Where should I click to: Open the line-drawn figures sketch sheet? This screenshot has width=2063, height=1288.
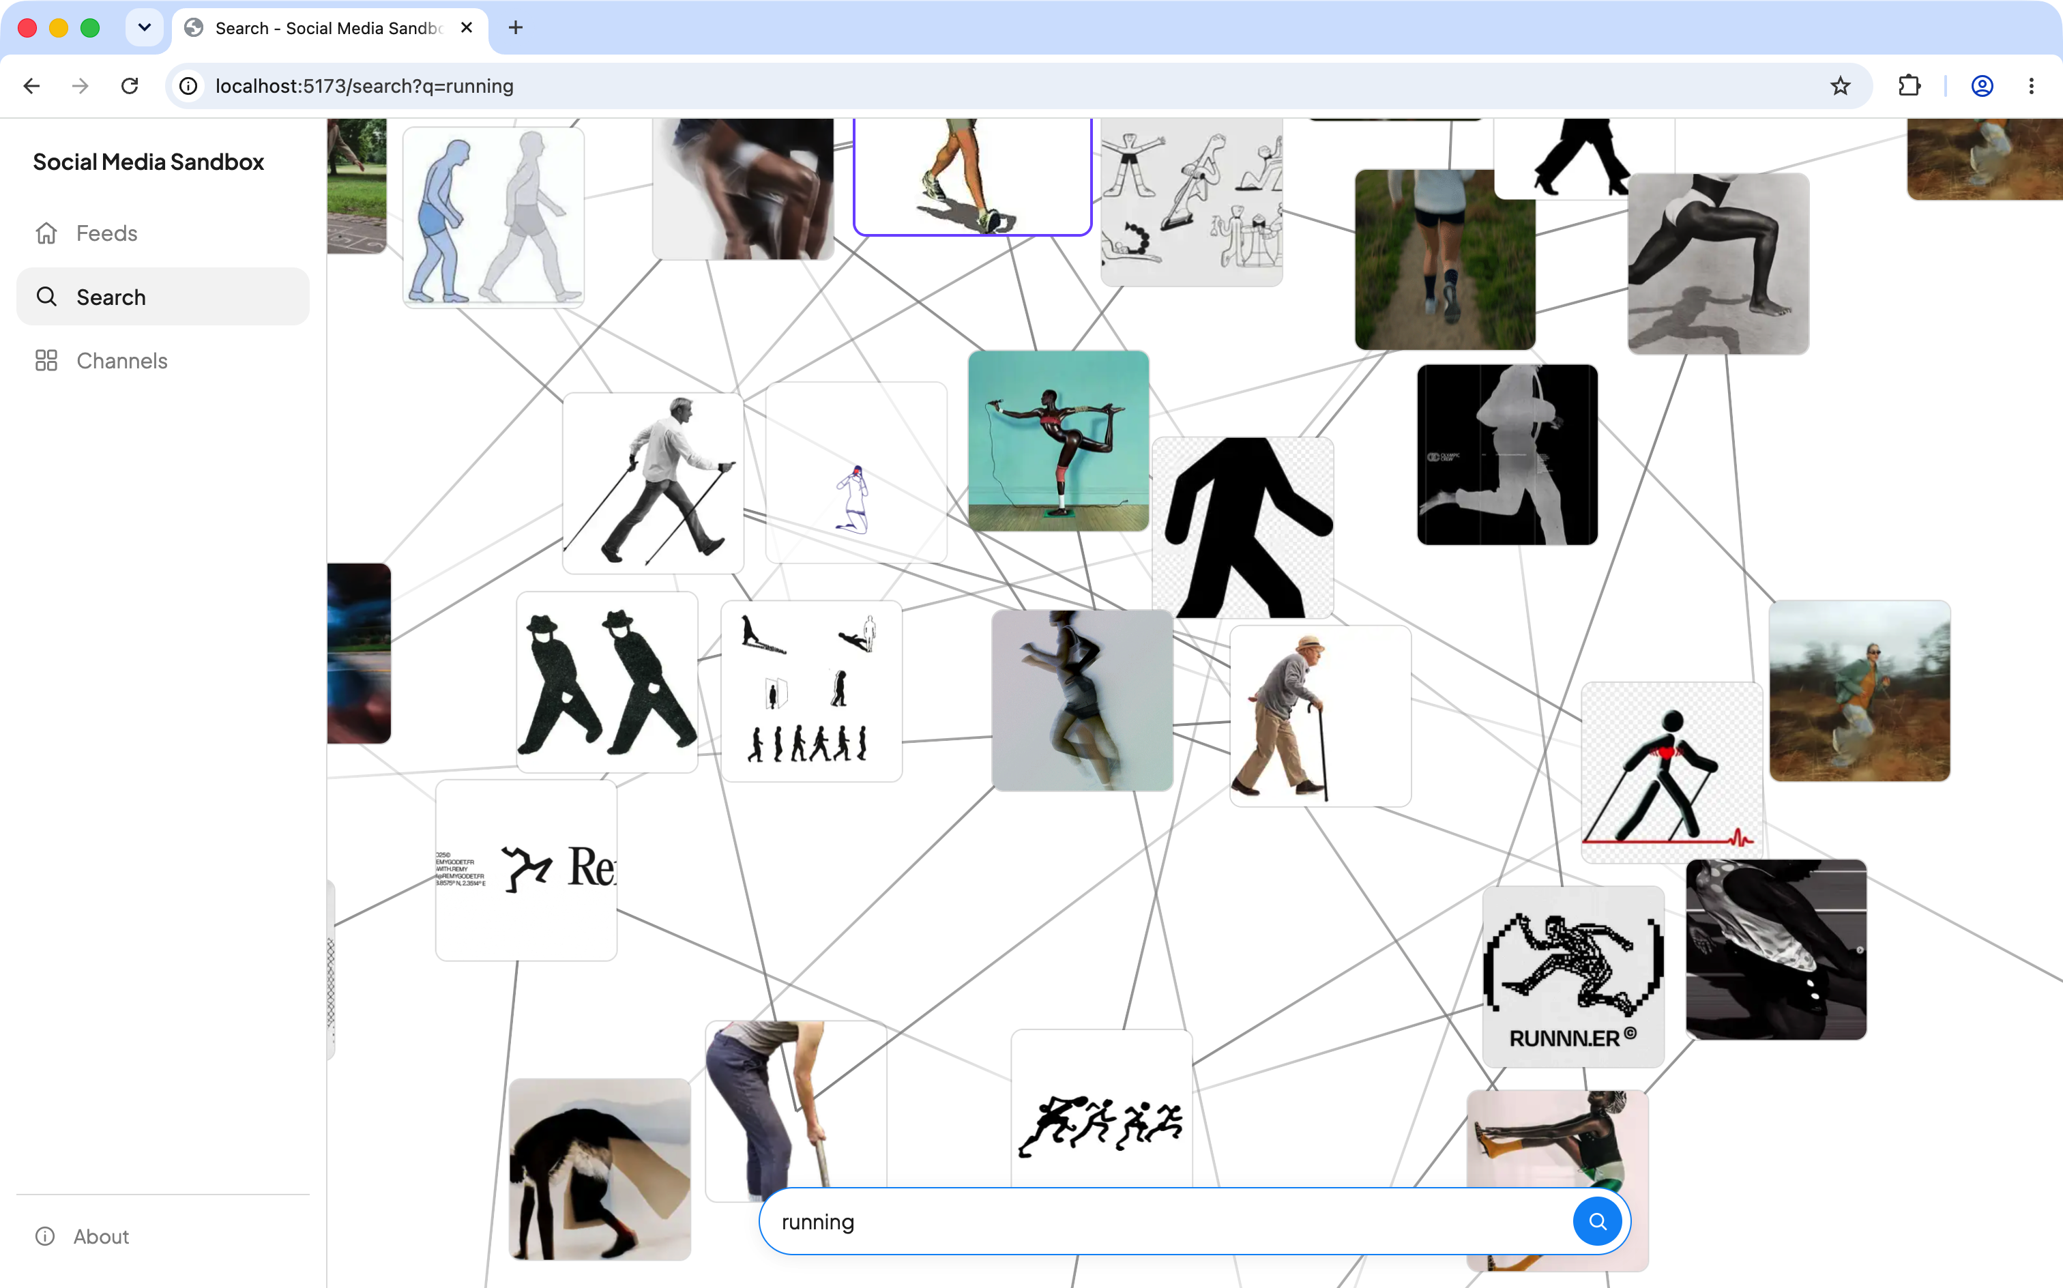click(1192, 203)
